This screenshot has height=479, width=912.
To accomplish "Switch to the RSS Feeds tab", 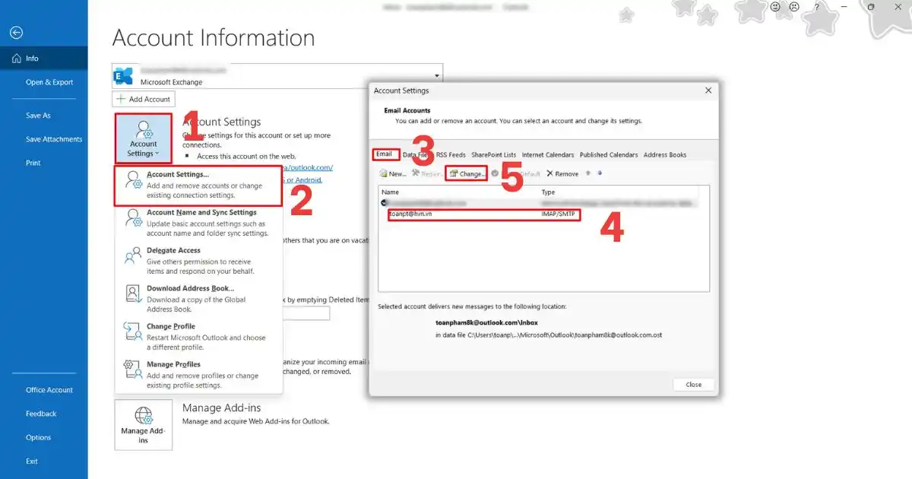I will click(x=451, y=155).
